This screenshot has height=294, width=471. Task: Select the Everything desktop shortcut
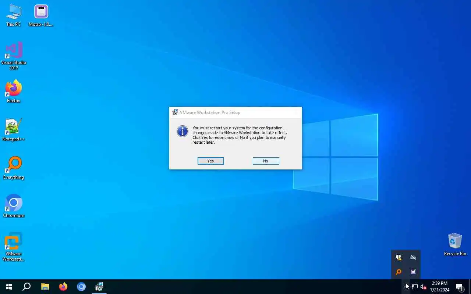pyautogui.click(x=14, y=168)
